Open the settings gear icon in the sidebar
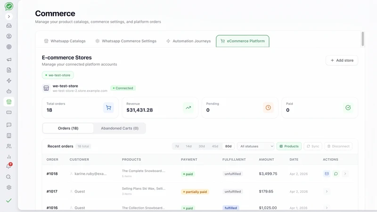This screenshot has width=377, height=212. pyautogui.click(x=9, y=188)
